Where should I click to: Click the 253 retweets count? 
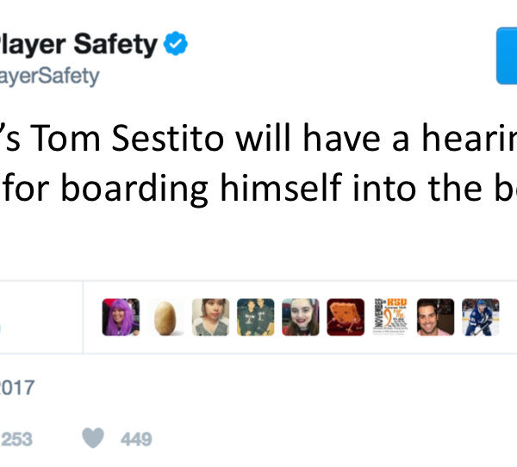click(16, 439)
